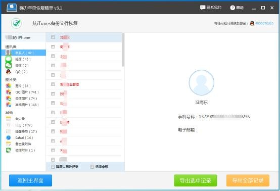Open the WeChat attachments icon (1)
Image resolution: width=280 pixels, height=191 pixels.
(9, 150)
